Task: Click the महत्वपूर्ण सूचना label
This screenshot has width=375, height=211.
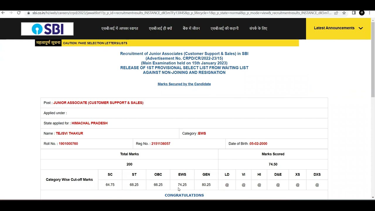Action: click(x=48, y=43)
